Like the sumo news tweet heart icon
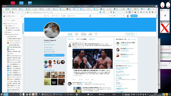This screenshot has height=96, width=171. (86, 79)
